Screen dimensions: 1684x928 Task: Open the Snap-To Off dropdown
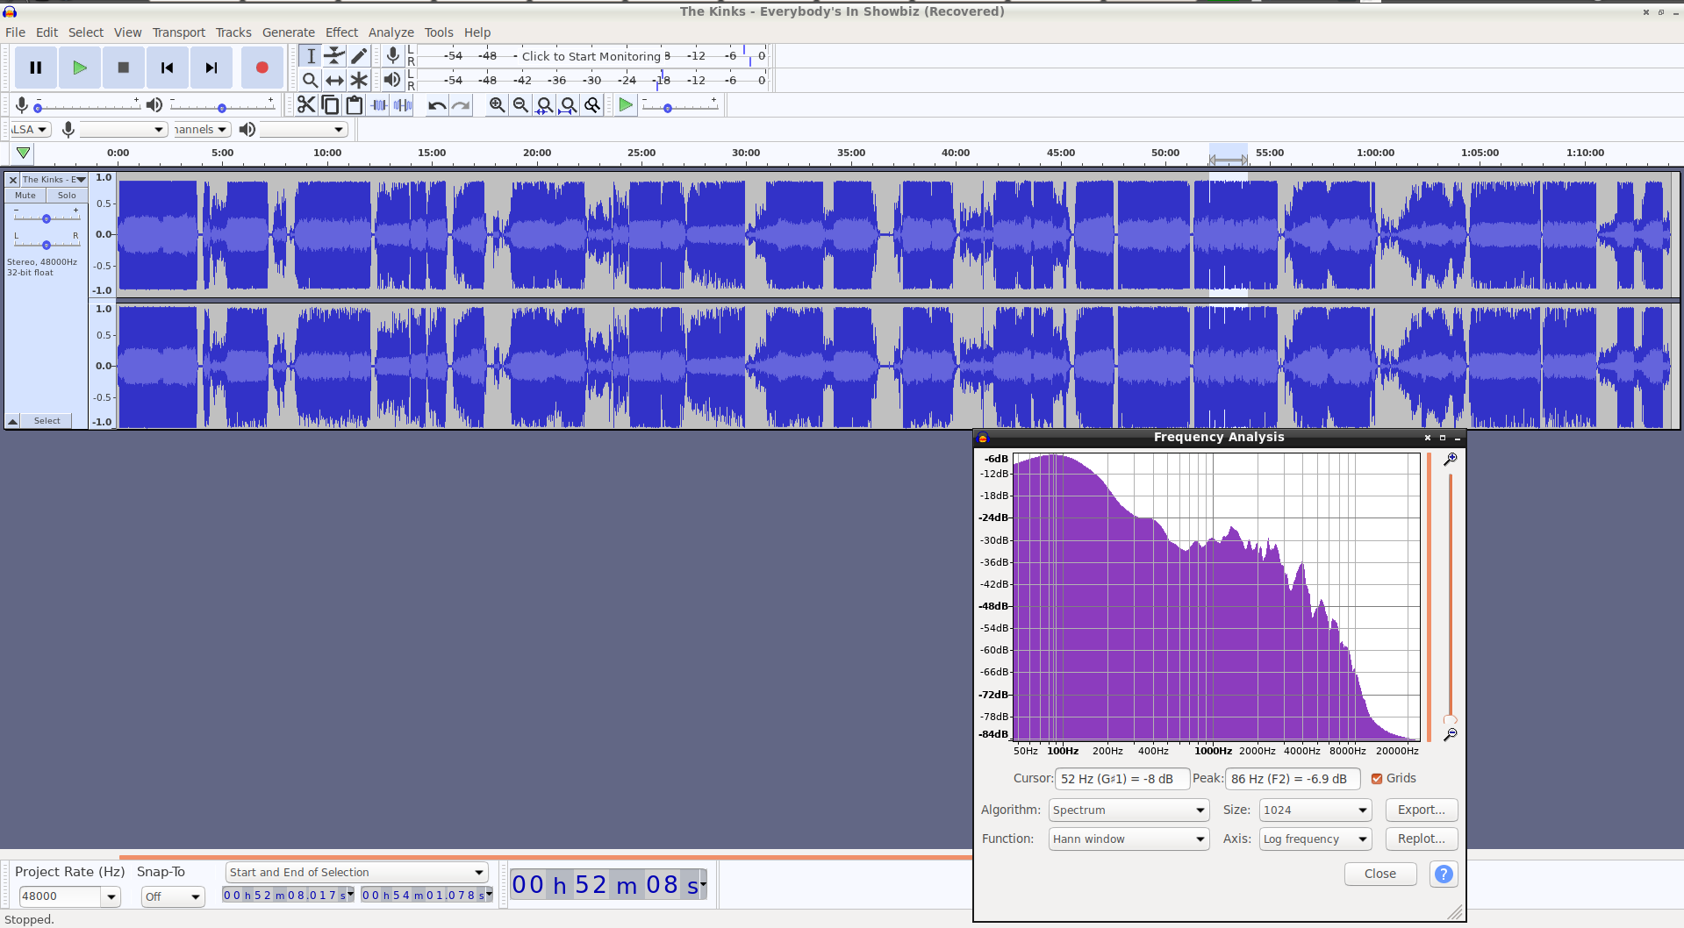point(173,896)
